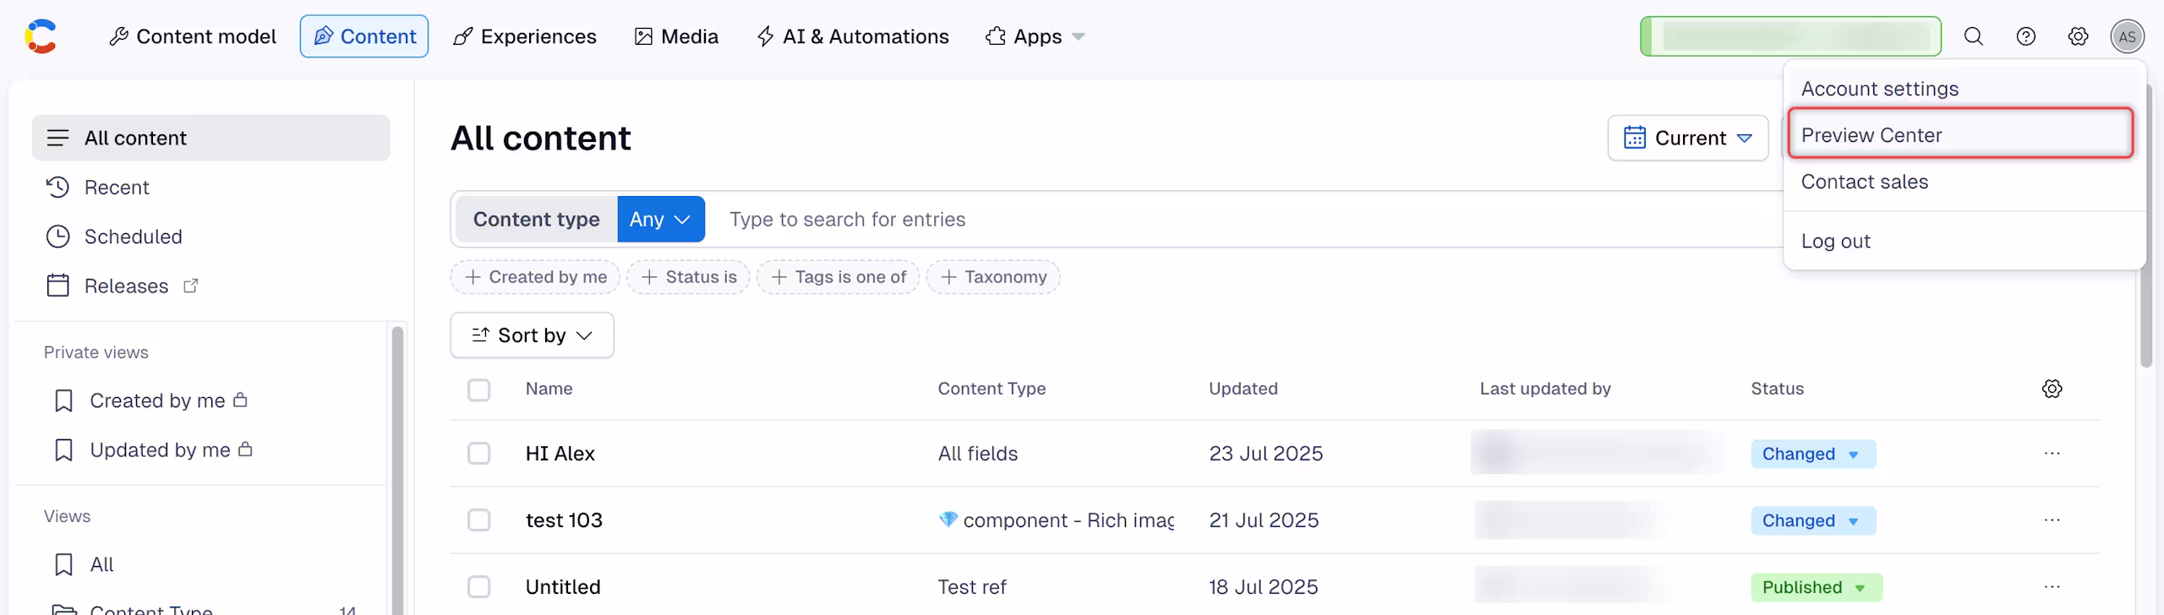2164x615 pixels.
Task: Open the Any content type dropdown
Action: (661, 219)
